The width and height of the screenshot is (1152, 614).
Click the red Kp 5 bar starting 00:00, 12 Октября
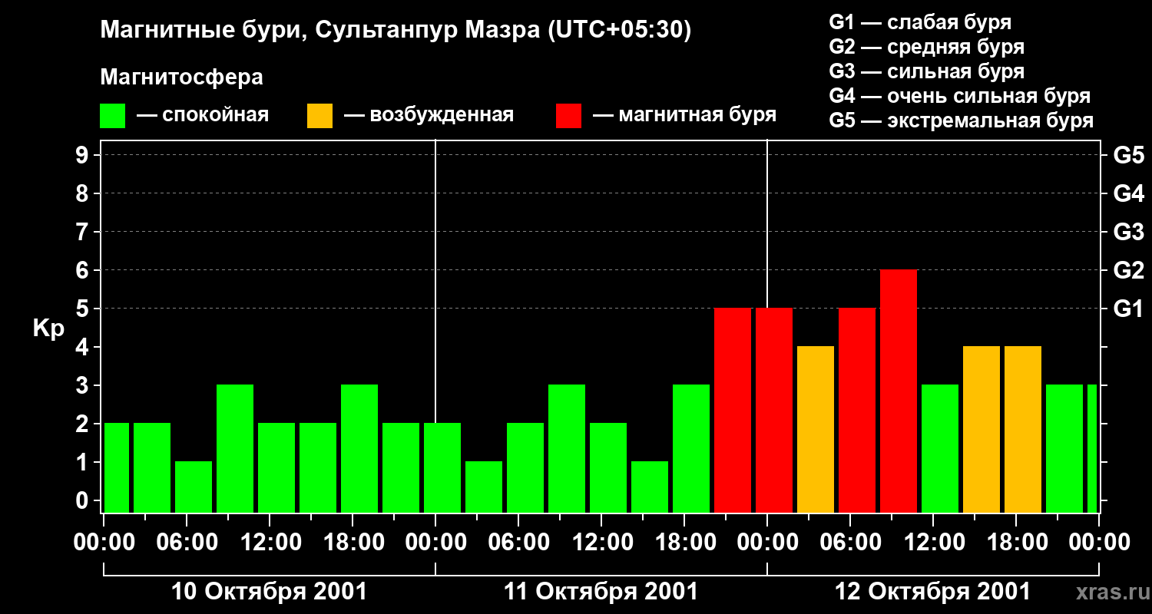click(774, 411)
